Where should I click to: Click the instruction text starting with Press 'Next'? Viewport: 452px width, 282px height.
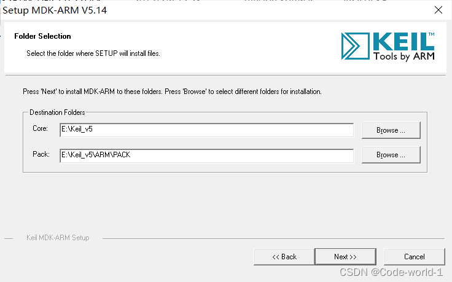click(172, 92)
